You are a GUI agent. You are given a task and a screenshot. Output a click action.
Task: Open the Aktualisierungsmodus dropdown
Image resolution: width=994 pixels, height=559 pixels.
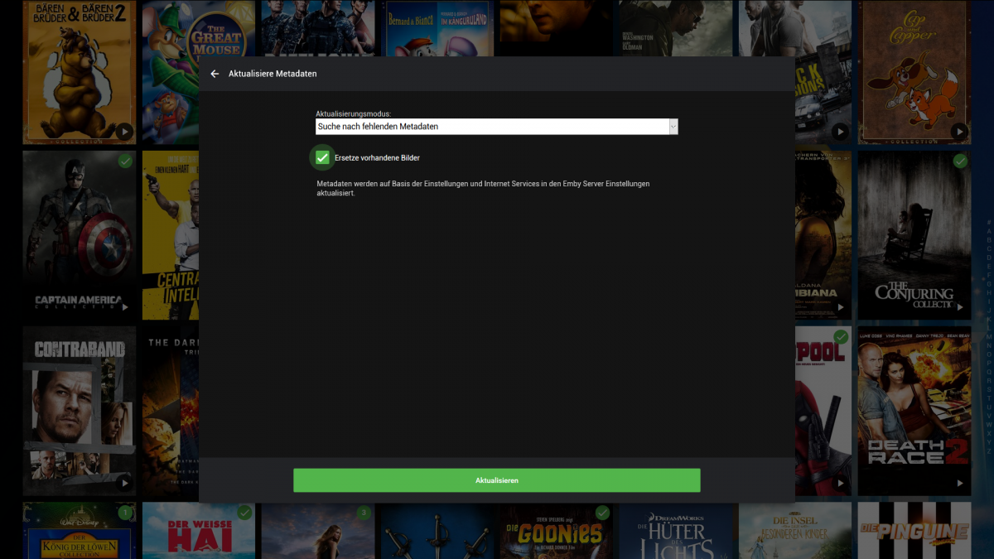coord(497,127)
